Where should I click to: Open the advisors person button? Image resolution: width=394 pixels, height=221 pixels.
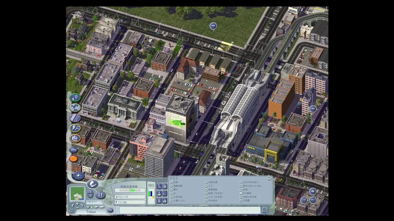pos(159,194)
